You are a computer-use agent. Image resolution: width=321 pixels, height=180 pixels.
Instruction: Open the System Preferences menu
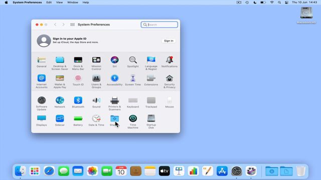[27, 2]
